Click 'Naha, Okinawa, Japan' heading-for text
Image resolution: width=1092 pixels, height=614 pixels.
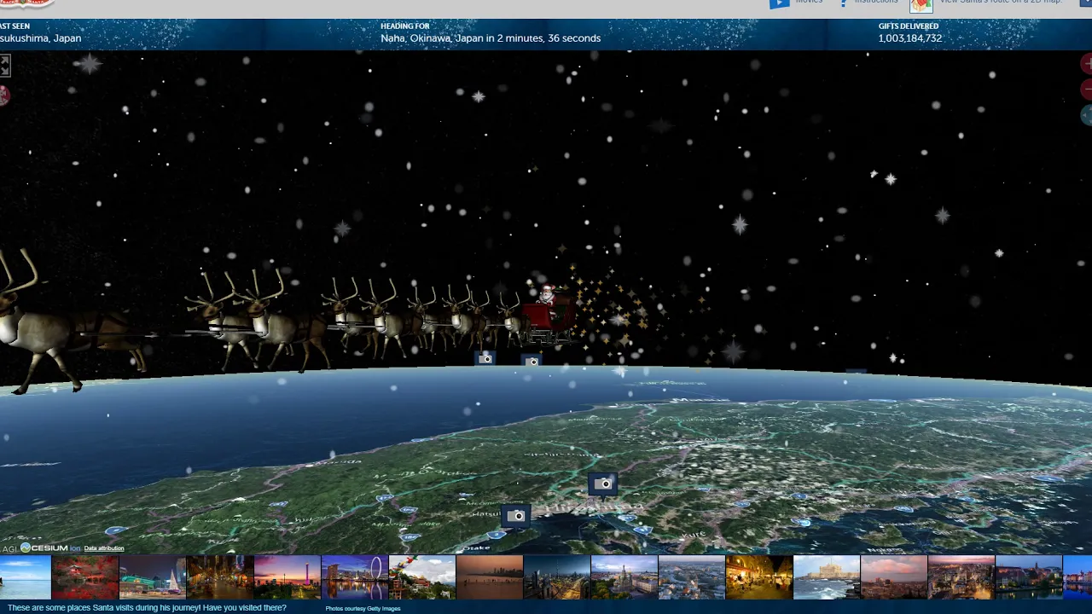coord(432,38)
